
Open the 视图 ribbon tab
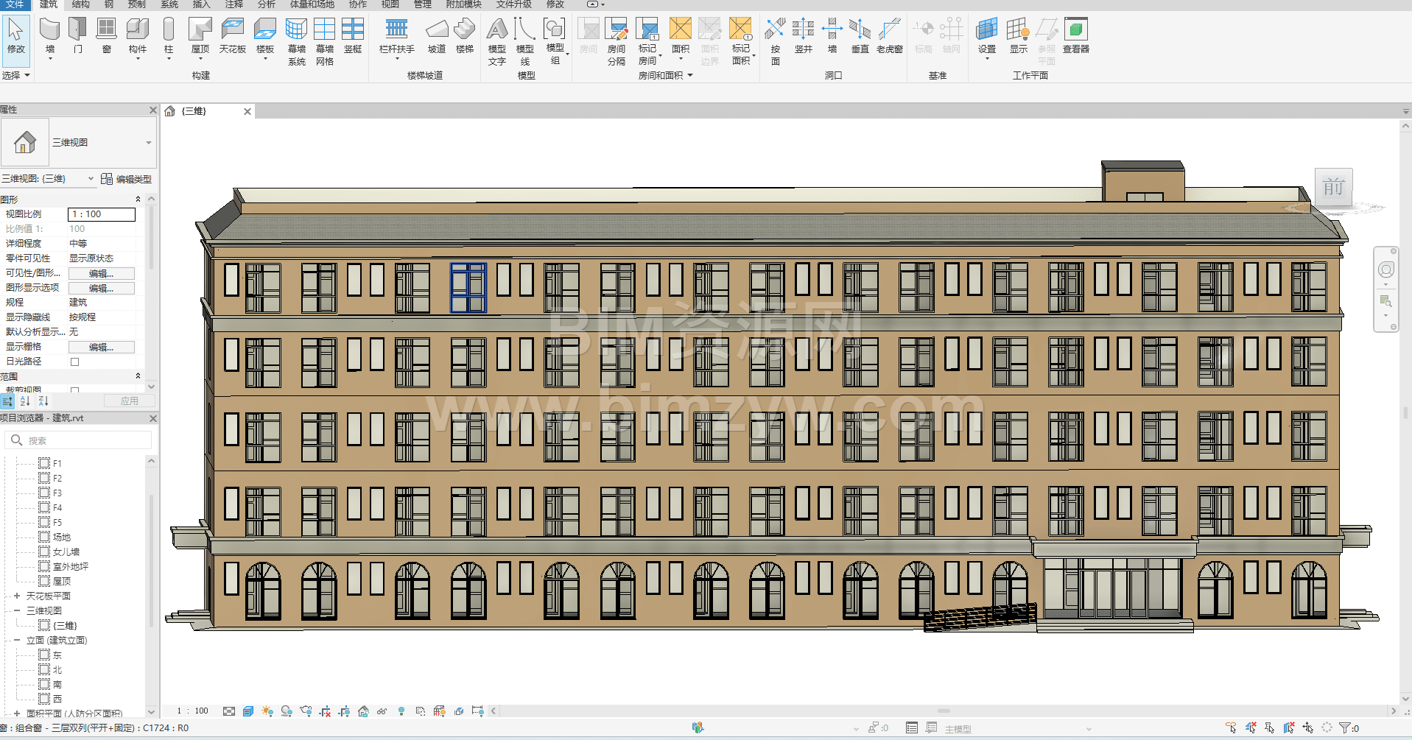tap(390, 4)
